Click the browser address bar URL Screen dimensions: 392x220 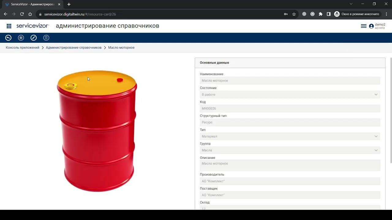coord(80,14)
